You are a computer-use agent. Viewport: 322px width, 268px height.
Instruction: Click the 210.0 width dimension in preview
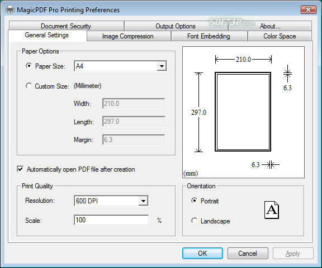pyautogui.click(x=243, y=60)
